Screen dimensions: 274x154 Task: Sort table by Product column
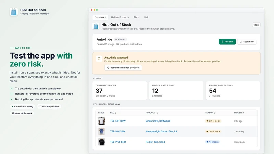[x=152, y=113]
